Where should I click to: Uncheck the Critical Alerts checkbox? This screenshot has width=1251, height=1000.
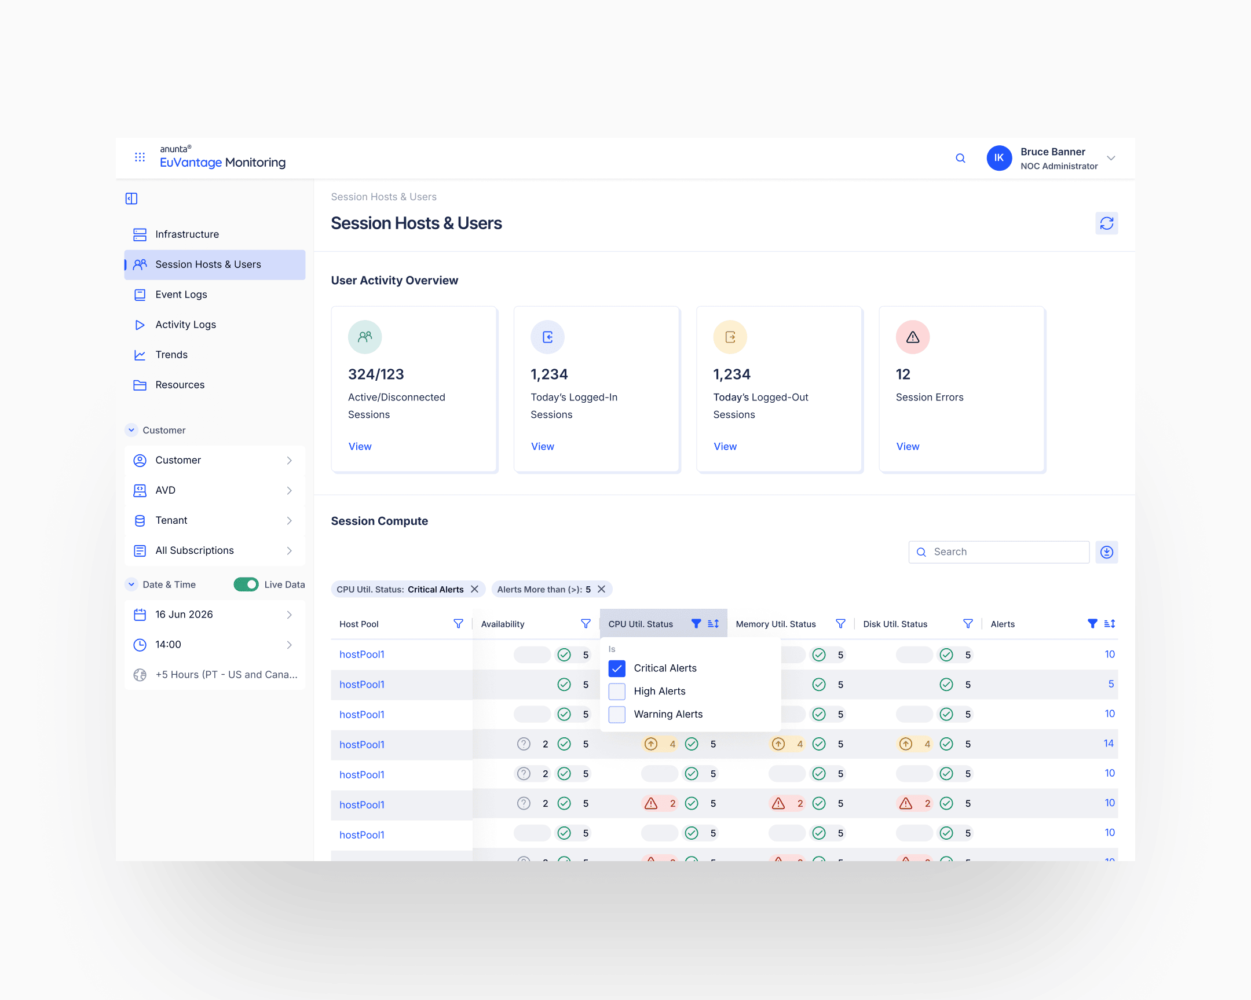617,668
